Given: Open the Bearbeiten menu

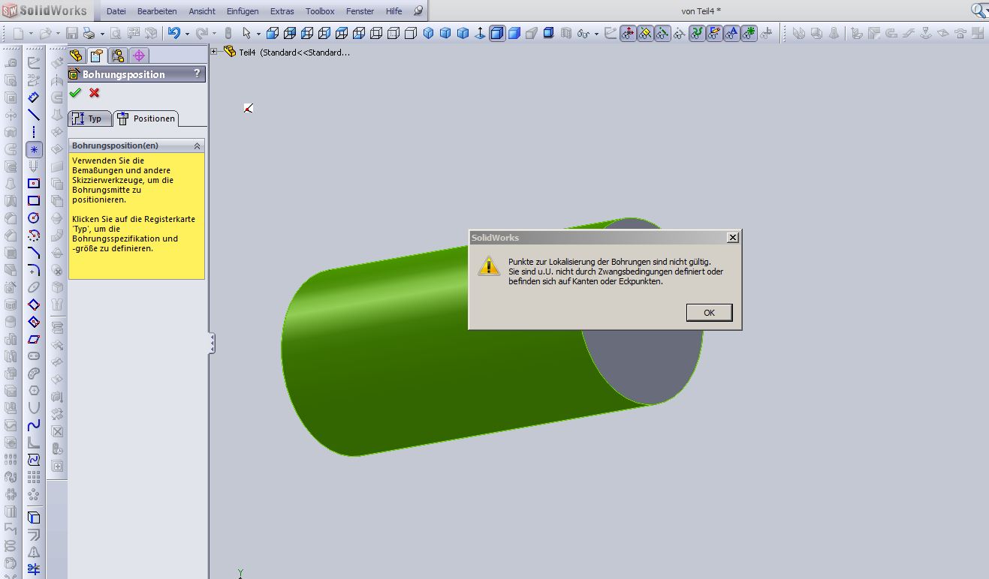Looking at the screenshot, I should point(157,11).
